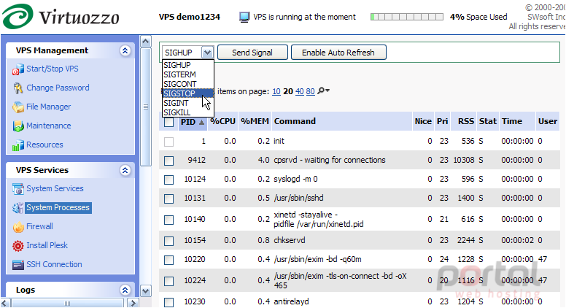Open the Change Password link
Viewport: 566px width, 308px height.
coord(58,88)
